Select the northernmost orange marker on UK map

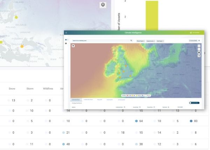[x=126, y=66]
